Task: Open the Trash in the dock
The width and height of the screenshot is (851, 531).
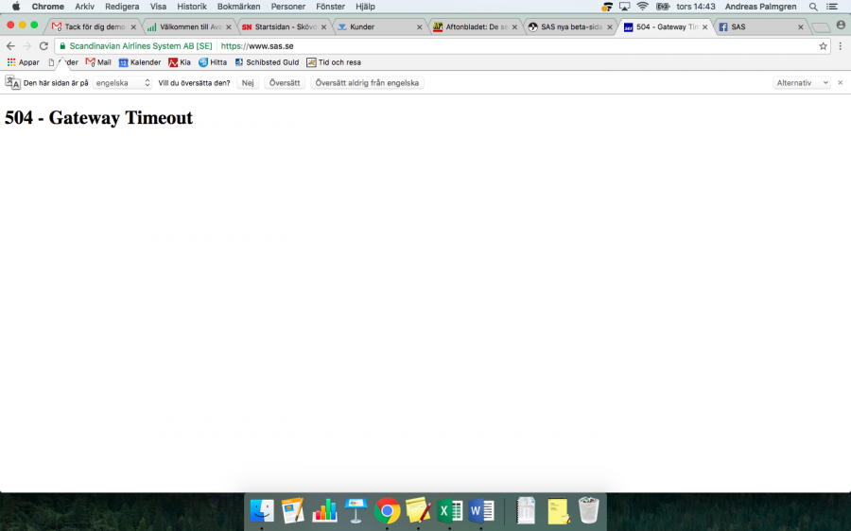Action: click(589, 511)
